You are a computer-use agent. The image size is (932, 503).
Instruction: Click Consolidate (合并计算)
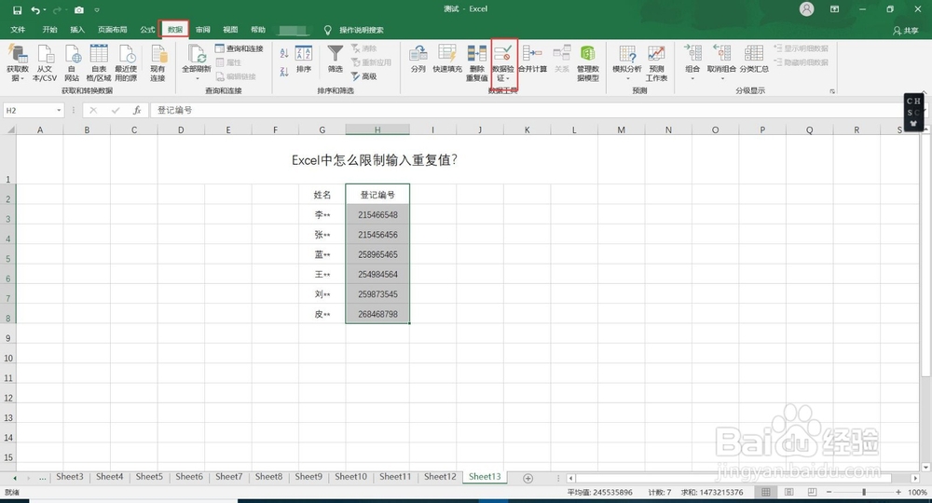(532, 60)
